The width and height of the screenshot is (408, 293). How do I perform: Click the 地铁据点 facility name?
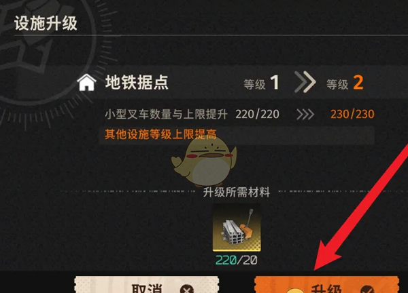click(x=137, y=83)
